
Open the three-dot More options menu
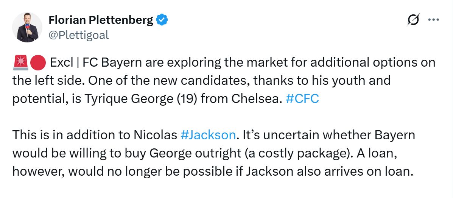click(x=433, y=20)
